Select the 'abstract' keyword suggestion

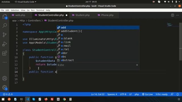click(98, 60)
